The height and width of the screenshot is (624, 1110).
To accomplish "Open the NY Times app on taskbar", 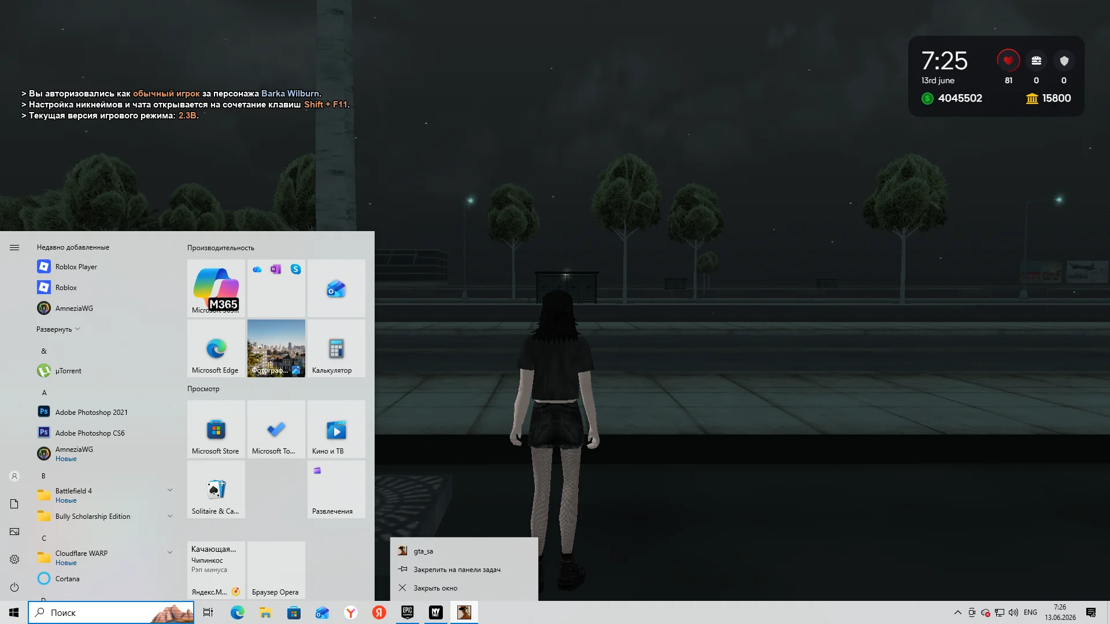I will point(436,612).
